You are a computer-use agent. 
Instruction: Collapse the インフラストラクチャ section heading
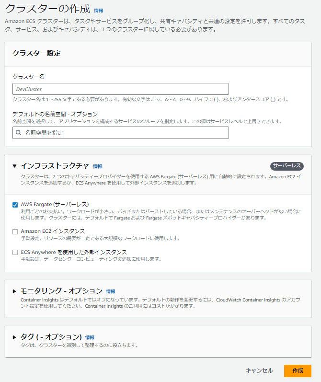(x=55, y=166)
